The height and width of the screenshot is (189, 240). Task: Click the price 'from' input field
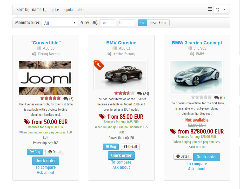coord(108,23)
